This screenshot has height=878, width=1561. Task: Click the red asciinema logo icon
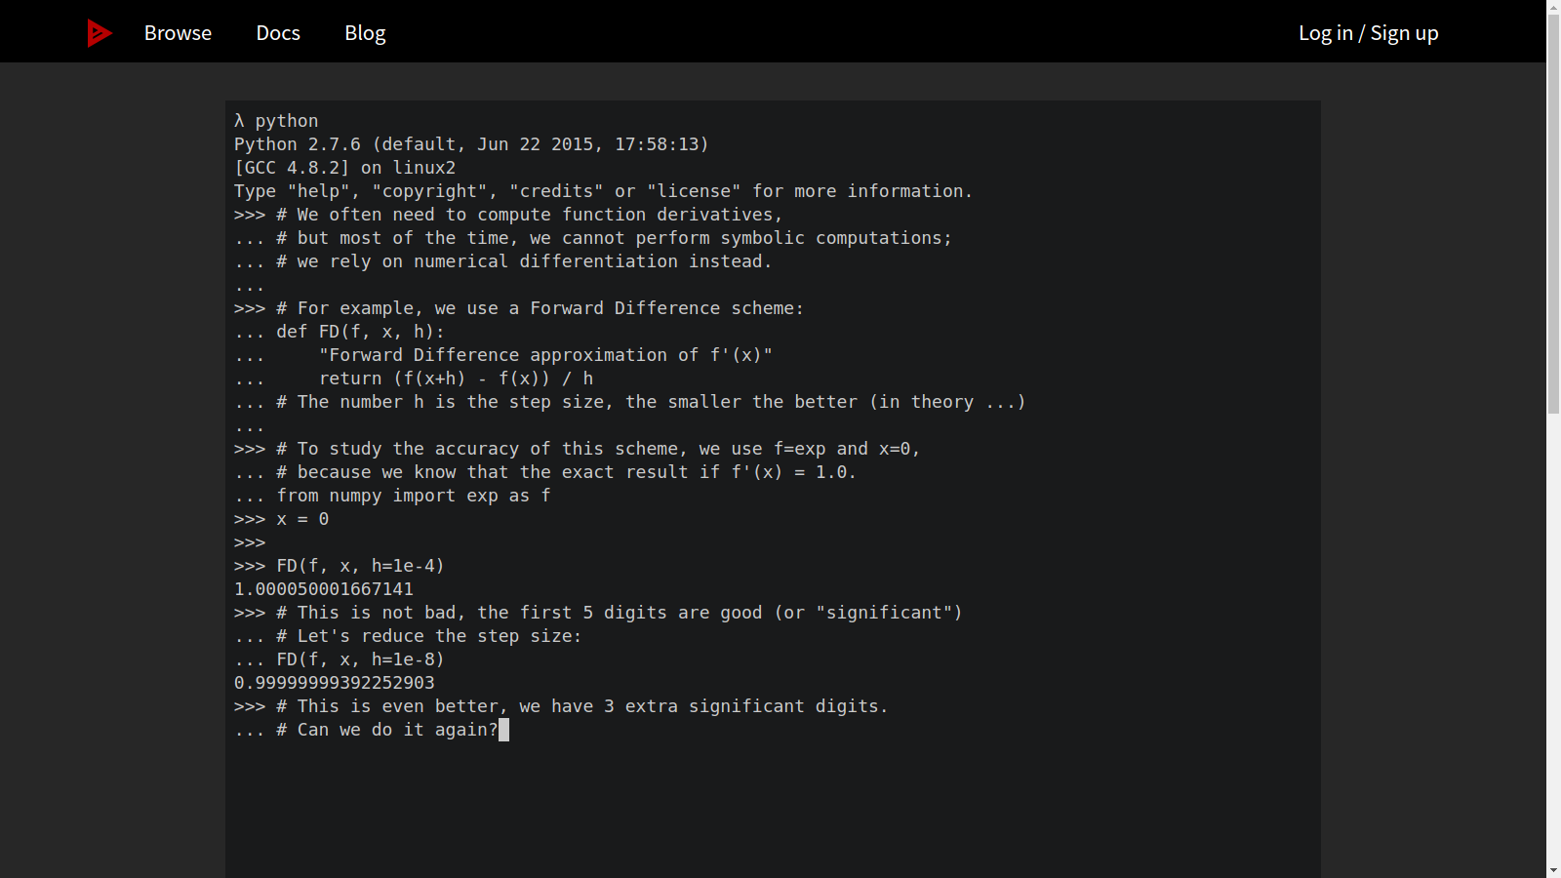(x=99, y=33)
